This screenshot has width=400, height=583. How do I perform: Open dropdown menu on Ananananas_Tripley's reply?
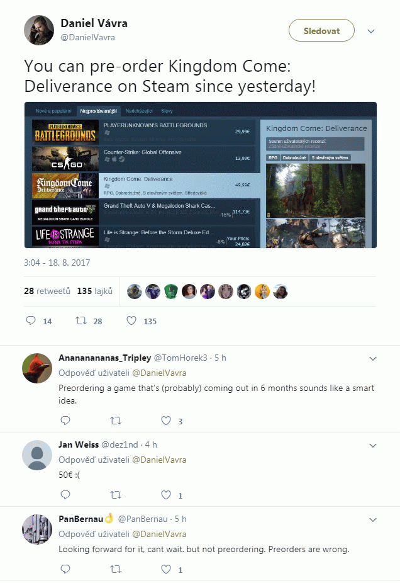(373, 359)
